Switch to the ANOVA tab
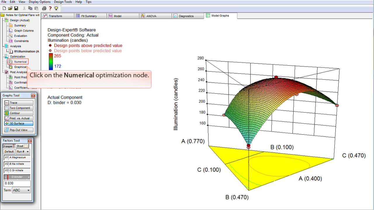 (x=155, y=16)
